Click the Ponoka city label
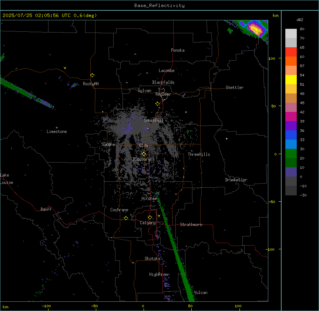The width and height of the screenshot is (319, 311). (x=178, y=50)
